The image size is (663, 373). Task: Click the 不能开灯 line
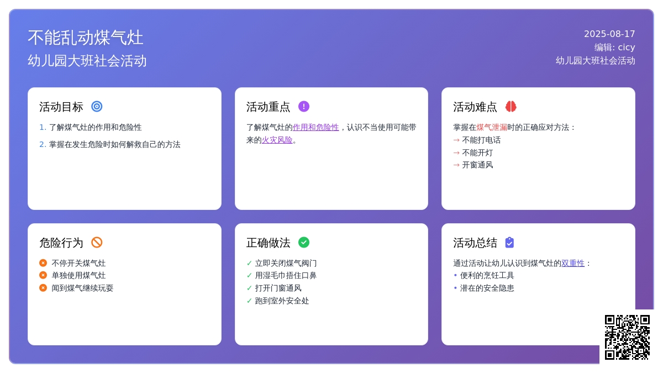[x=473, y=153]
